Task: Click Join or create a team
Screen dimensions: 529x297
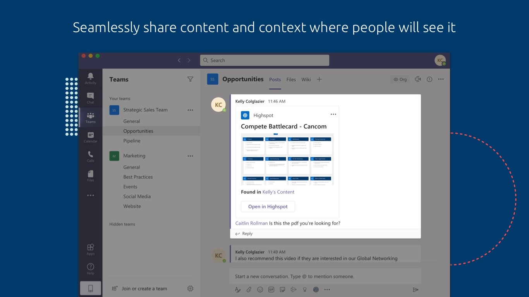Action: [139, 288]
